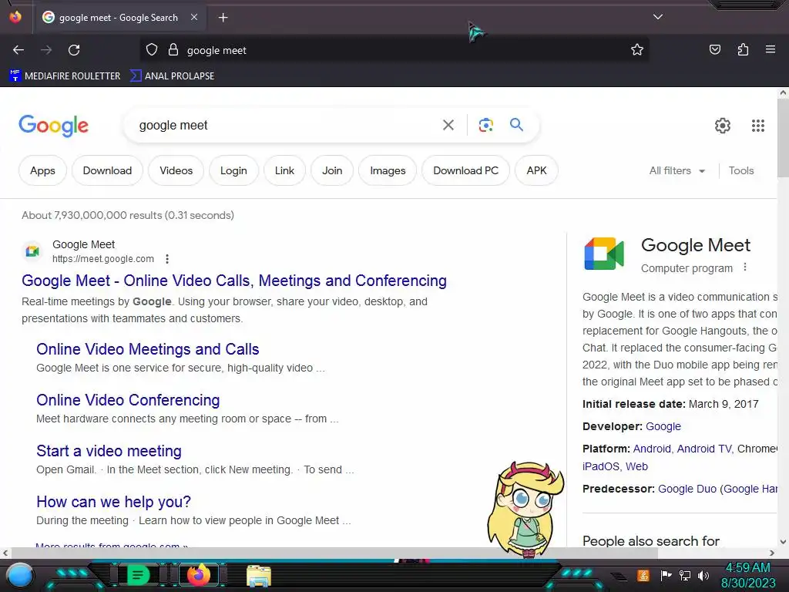Open the Pocket save icon
The image size is (789, 592).
pos(714,49)
